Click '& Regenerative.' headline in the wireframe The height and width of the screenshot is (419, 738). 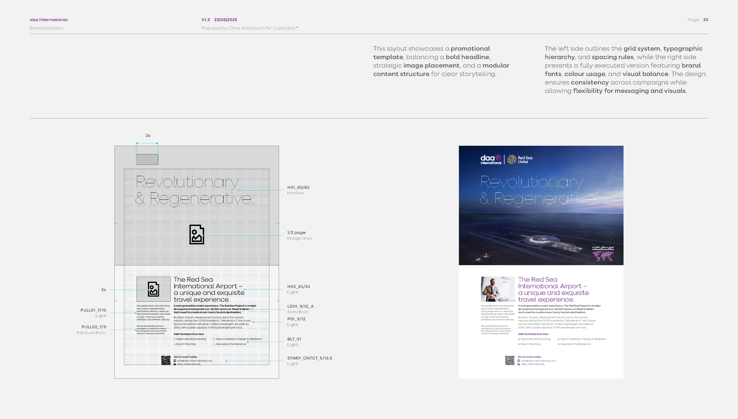[194, 199]
